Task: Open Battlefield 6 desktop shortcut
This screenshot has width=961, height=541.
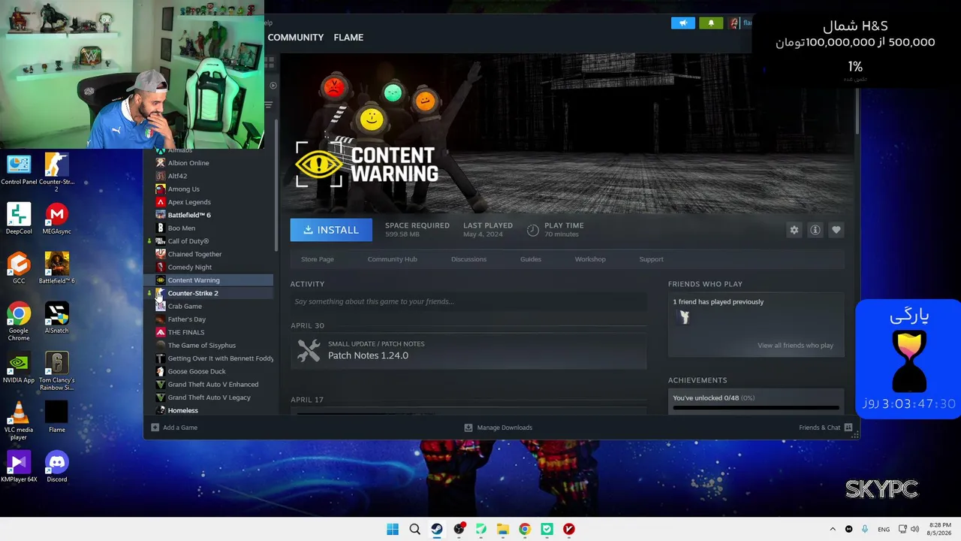Action: (x=56, y=268)
